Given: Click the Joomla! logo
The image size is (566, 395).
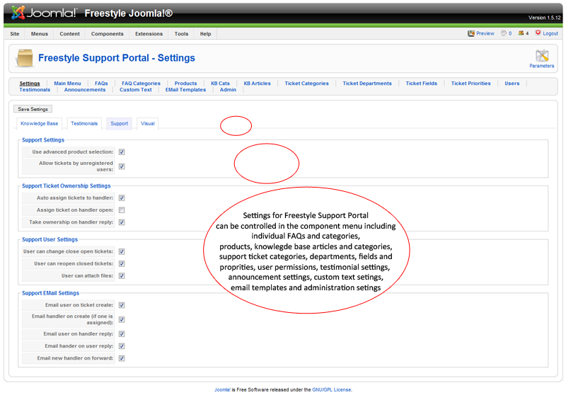Looking at the screenshot, I should (44, 13).
